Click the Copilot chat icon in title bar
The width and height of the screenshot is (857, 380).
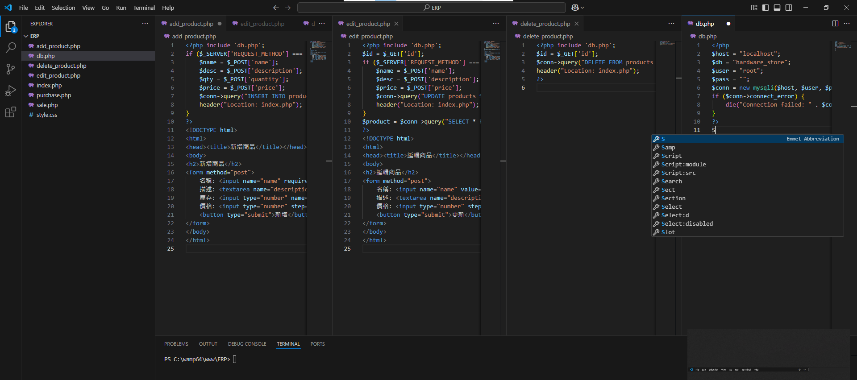[575, 8]
